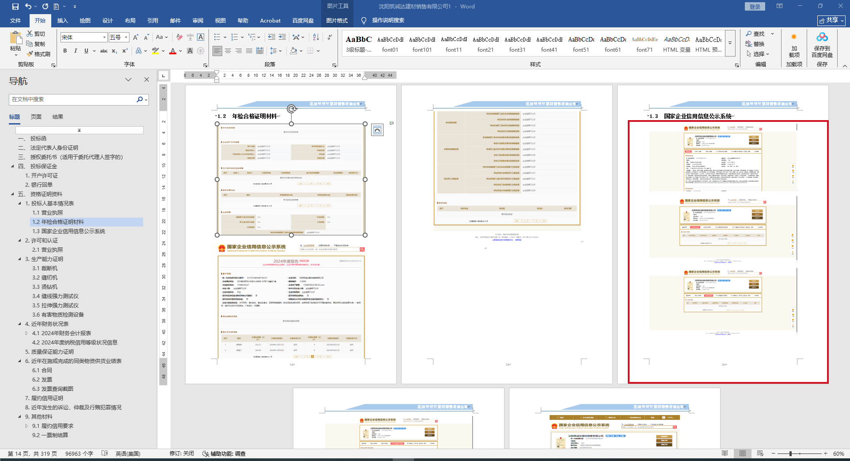Click the superscript icon

pos(125,51)
